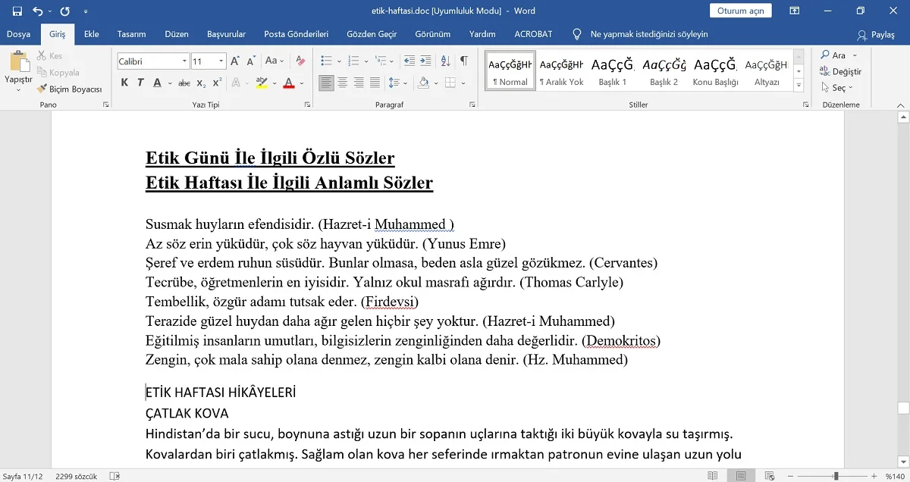Expand the numbered list dropdown arrow
The image size is (910, 482).
pos(365,61)
